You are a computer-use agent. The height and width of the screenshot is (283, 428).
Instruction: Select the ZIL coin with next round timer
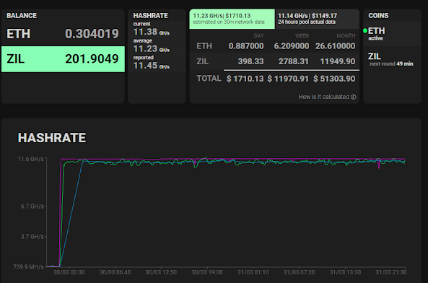pyautogui.click(x=392, y=59)
